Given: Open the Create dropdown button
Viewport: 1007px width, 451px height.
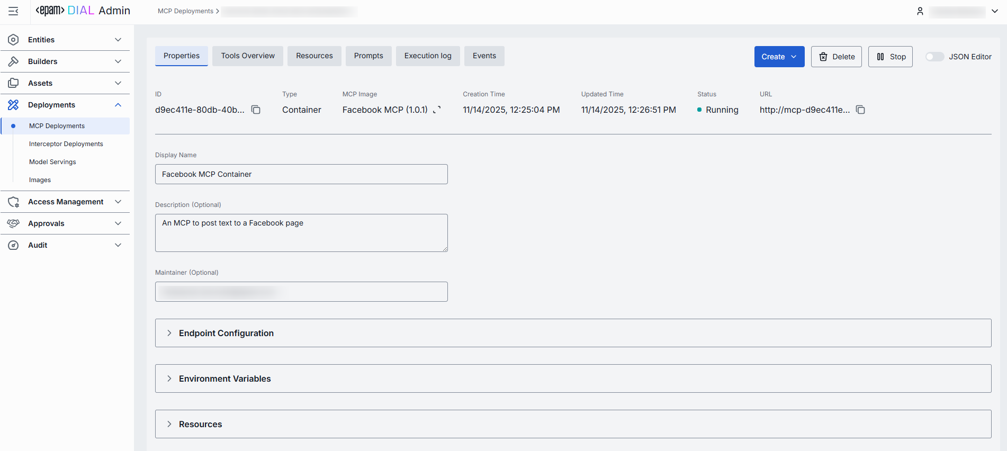Looking at the screenshot, I should point(779,57).
